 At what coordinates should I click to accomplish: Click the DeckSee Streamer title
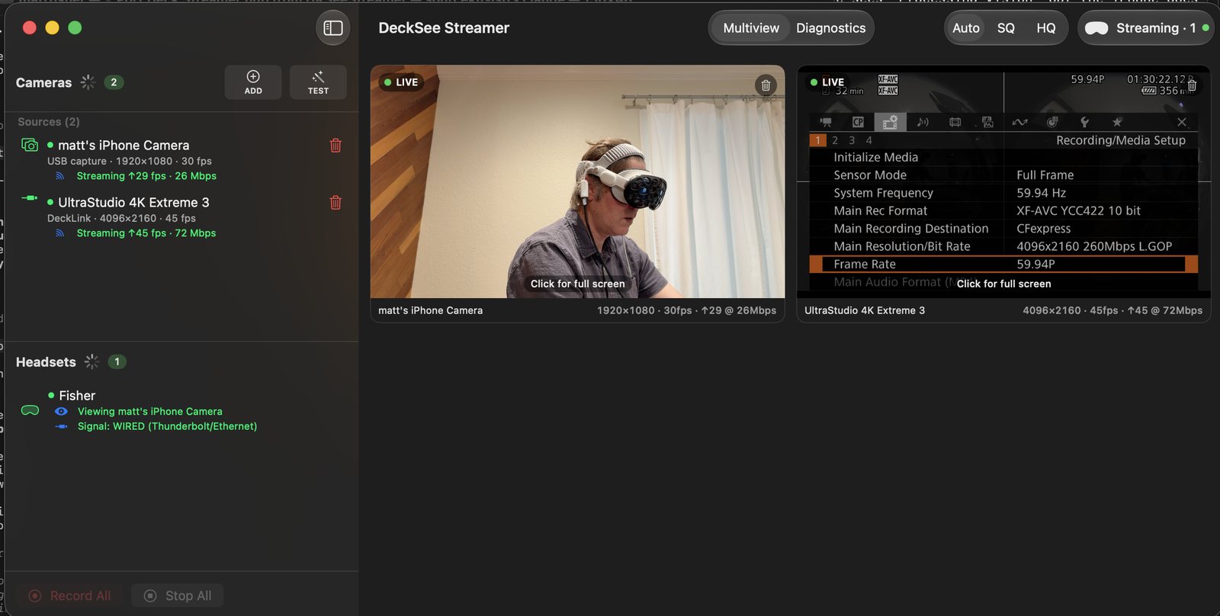(444, 28)
